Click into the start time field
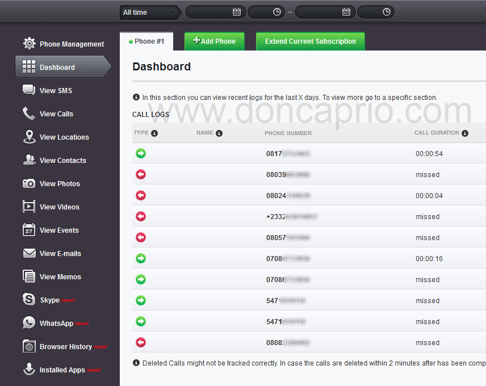Screen dimensions: 486x386 coord(266,12)
